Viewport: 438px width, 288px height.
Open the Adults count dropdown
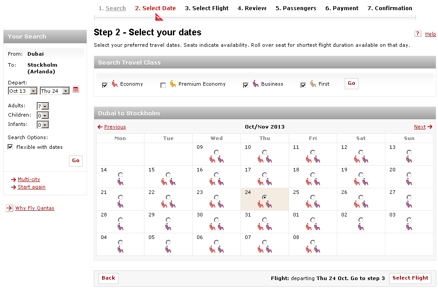pyautogui.click(x=43, y=106)
